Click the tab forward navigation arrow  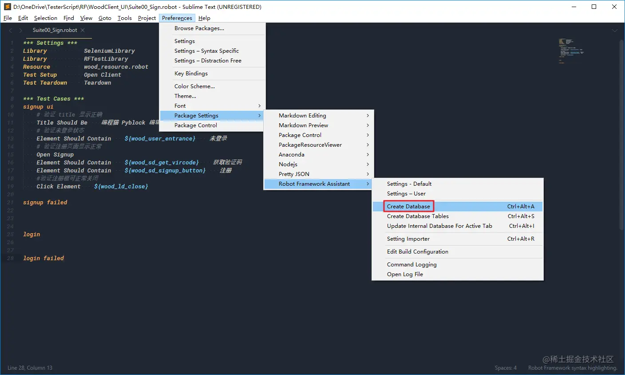coord(20,30)
